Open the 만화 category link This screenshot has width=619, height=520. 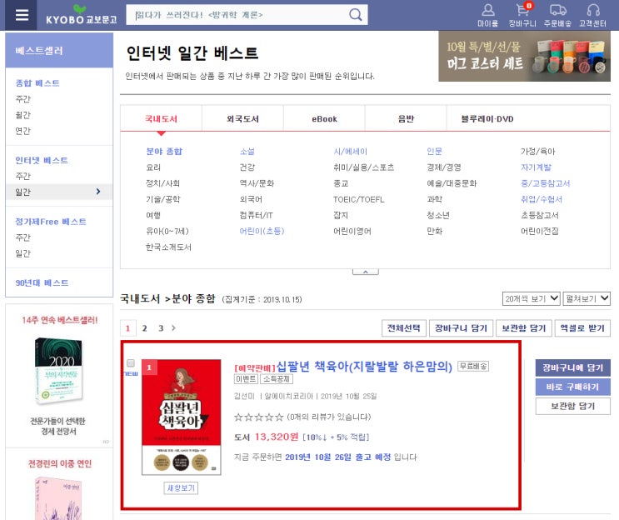(x=434, y=231)
